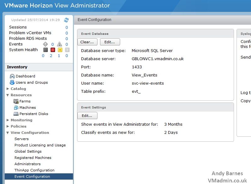Click the Events warning triangle icon
The height and width of the screenshot is (184, 251).
(59, 44)
